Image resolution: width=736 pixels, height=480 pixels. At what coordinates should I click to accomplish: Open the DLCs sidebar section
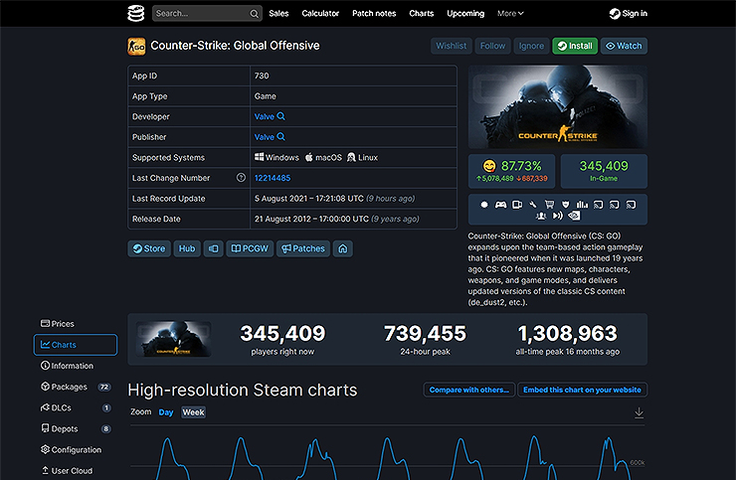click(76, 407)
